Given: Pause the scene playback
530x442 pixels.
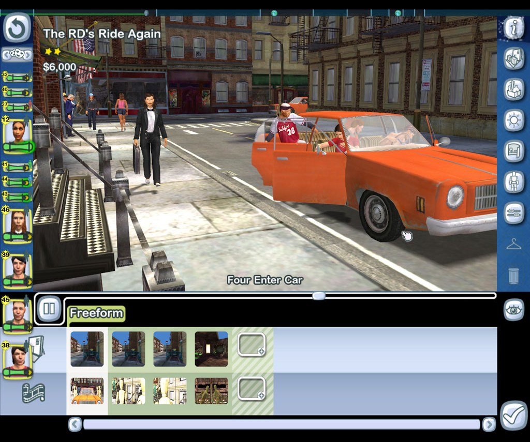Looking at the screenshot, I should pyautogui.click(x=49, y=308).
